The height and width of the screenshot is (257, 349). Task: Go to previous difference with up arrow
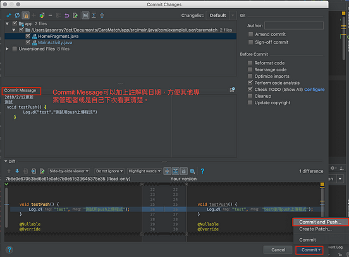coord(9,171)
